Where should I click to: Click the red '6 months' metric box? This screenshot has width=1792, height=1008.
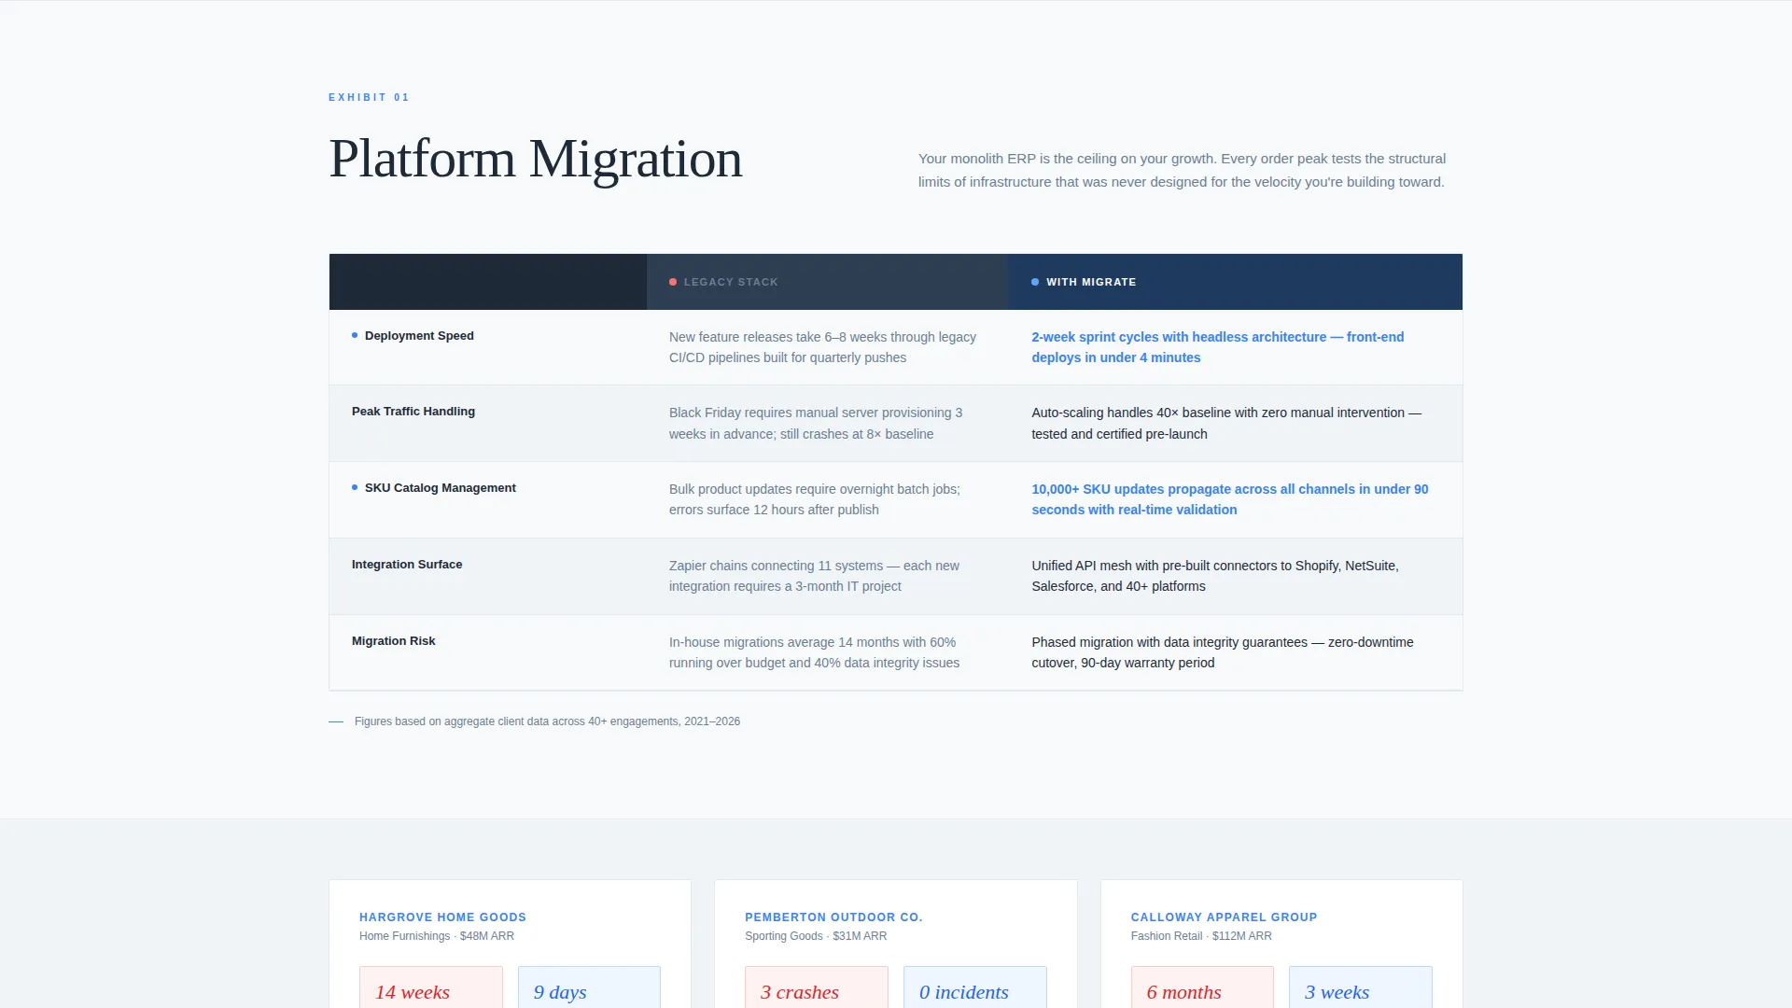click(1202, 987)
